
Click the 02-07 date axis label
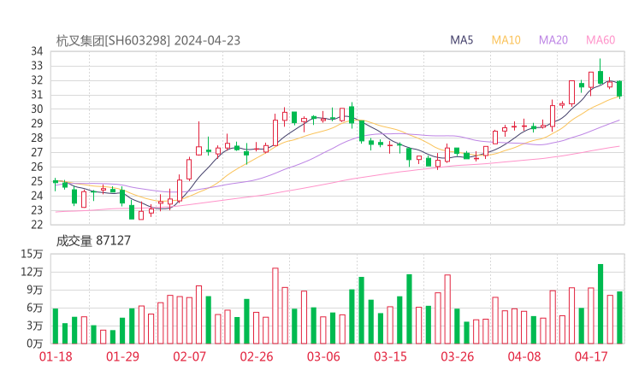[x=189, y=356]
